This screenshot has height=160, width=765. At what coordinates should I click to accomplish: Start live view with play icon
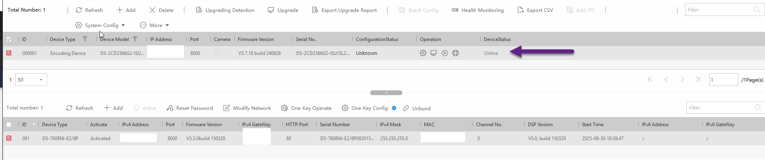(445, 53)
